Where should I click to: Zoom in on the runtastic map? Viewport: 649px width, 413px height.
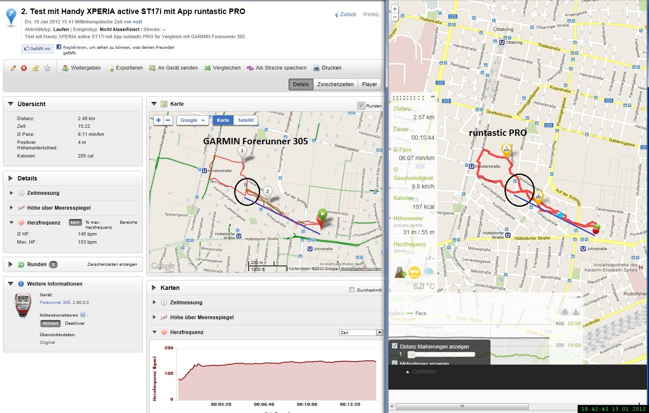click(x=395, y=9)
